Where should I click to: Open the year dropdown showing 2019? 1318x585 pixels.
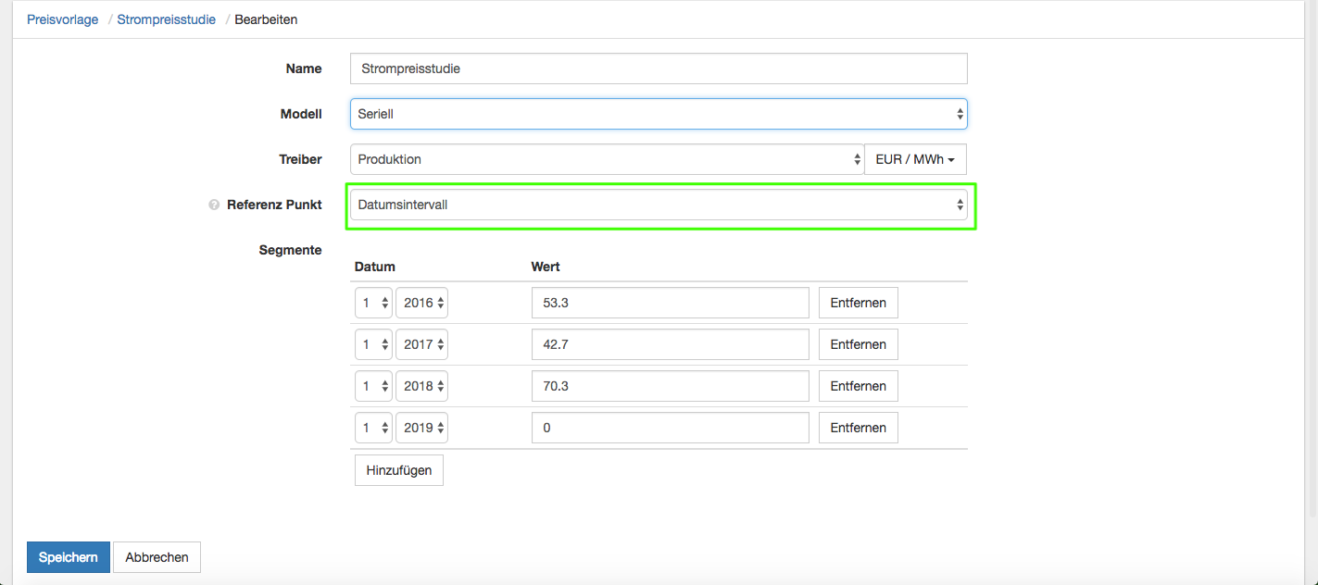421,428
